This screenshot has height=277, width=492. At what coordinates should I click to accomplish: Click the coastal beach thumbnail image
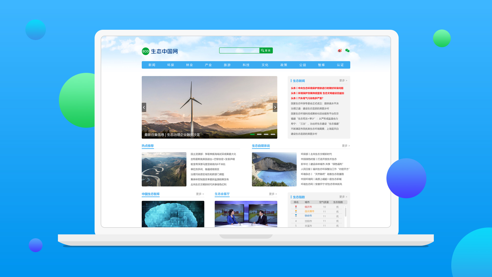274,169
